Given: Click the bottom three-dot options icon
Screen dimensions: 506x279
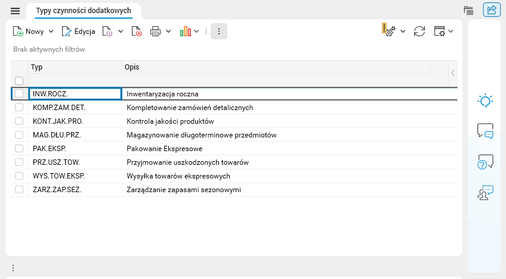Looking at the screenshot, I should 13,268.
